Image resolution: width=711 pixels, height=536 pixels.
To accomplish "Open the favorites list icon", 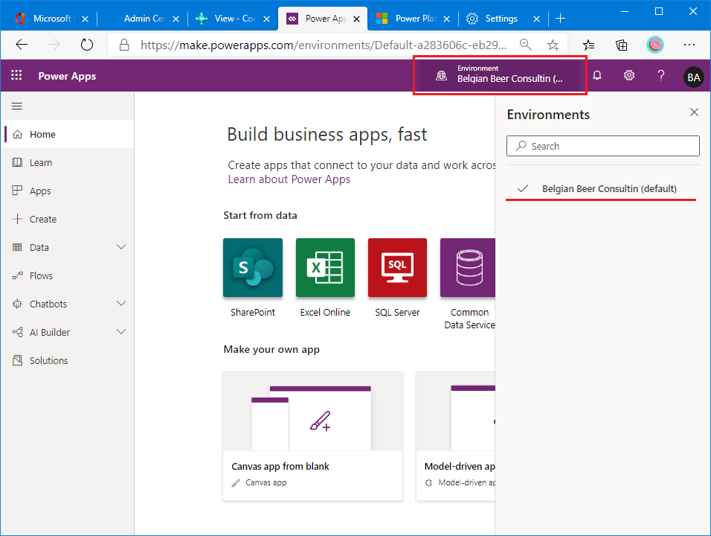I will 588,45.
